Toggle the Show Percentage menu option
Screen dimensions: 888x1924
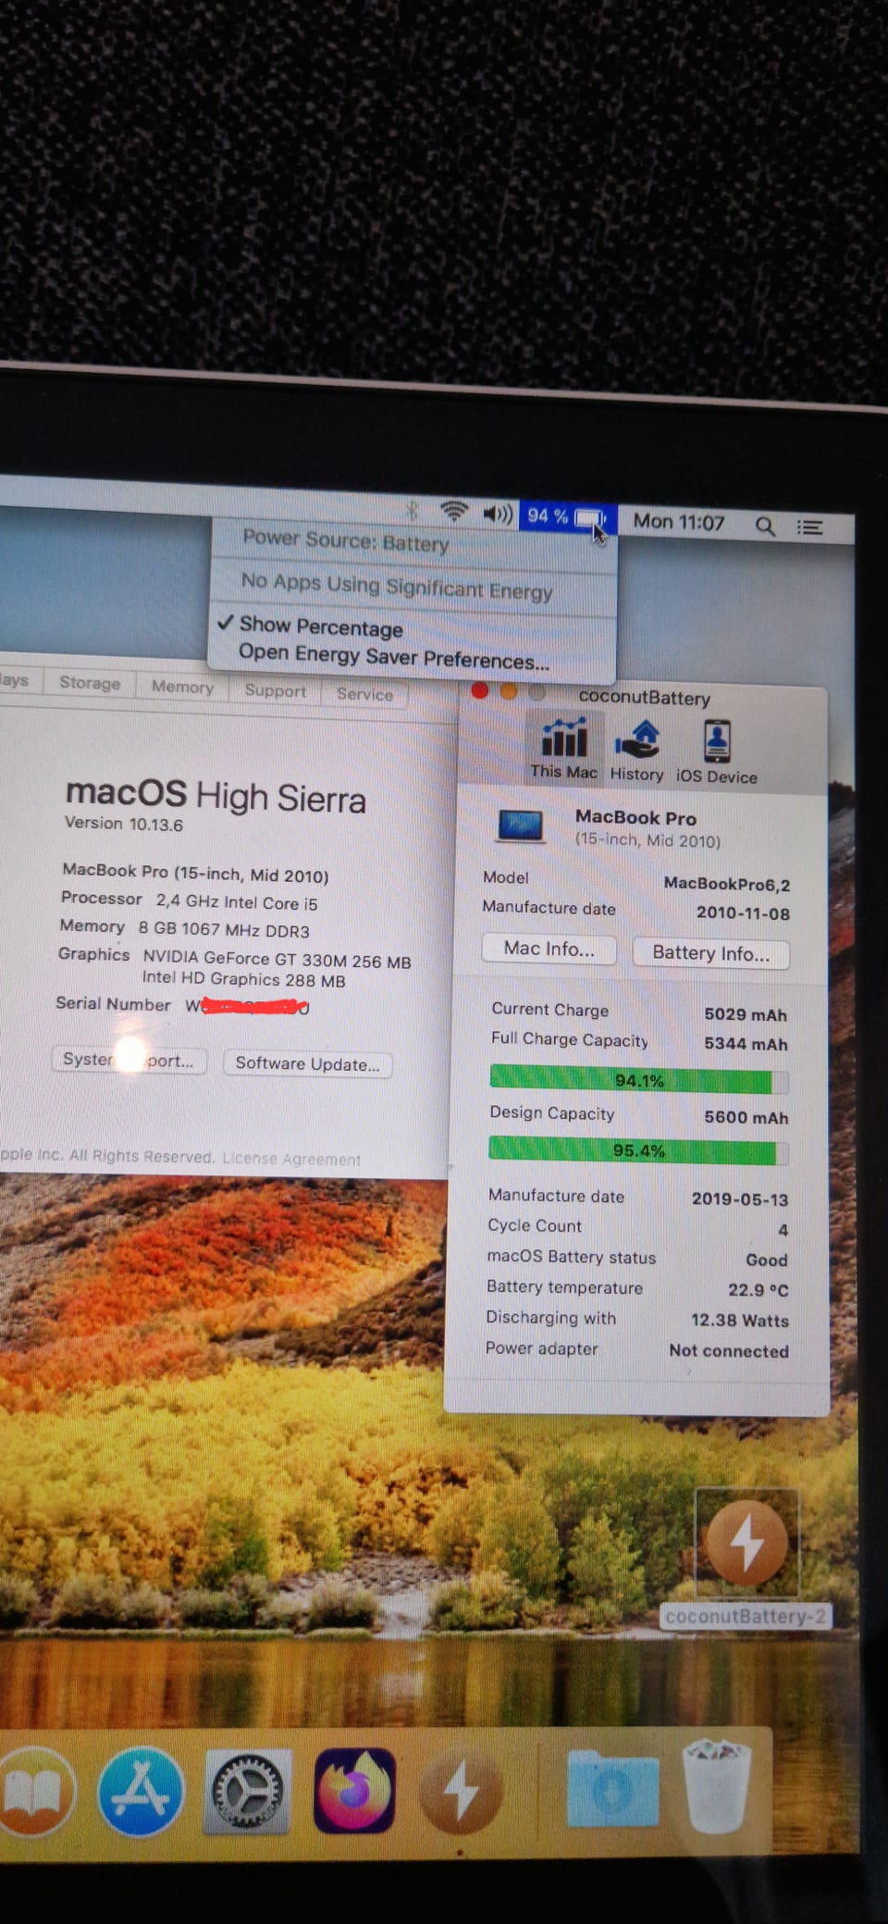pyautogui.click(x=321, y=627)
